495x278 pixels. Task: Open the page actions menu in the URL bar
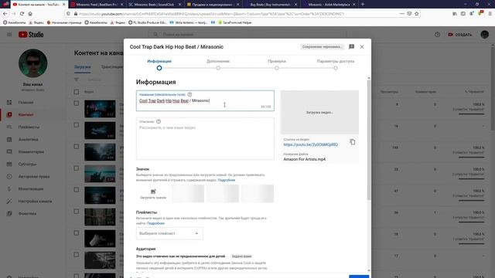401,14
